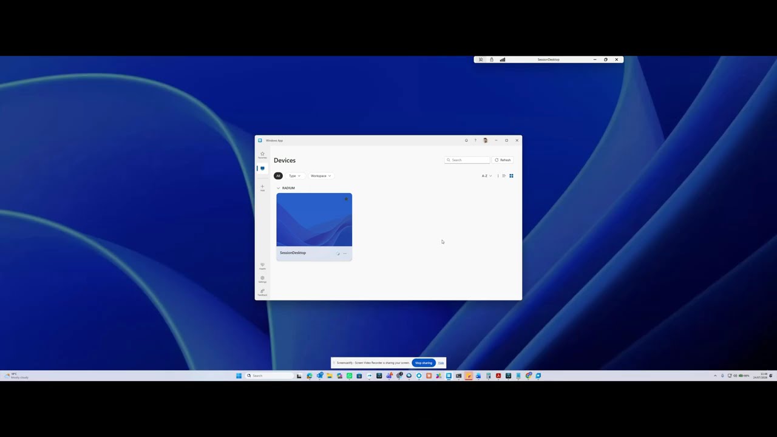This screenshot has height=437, width=777.
Task: Open more options on the SessionDesktop card
Action: click(x=345, y=253)
